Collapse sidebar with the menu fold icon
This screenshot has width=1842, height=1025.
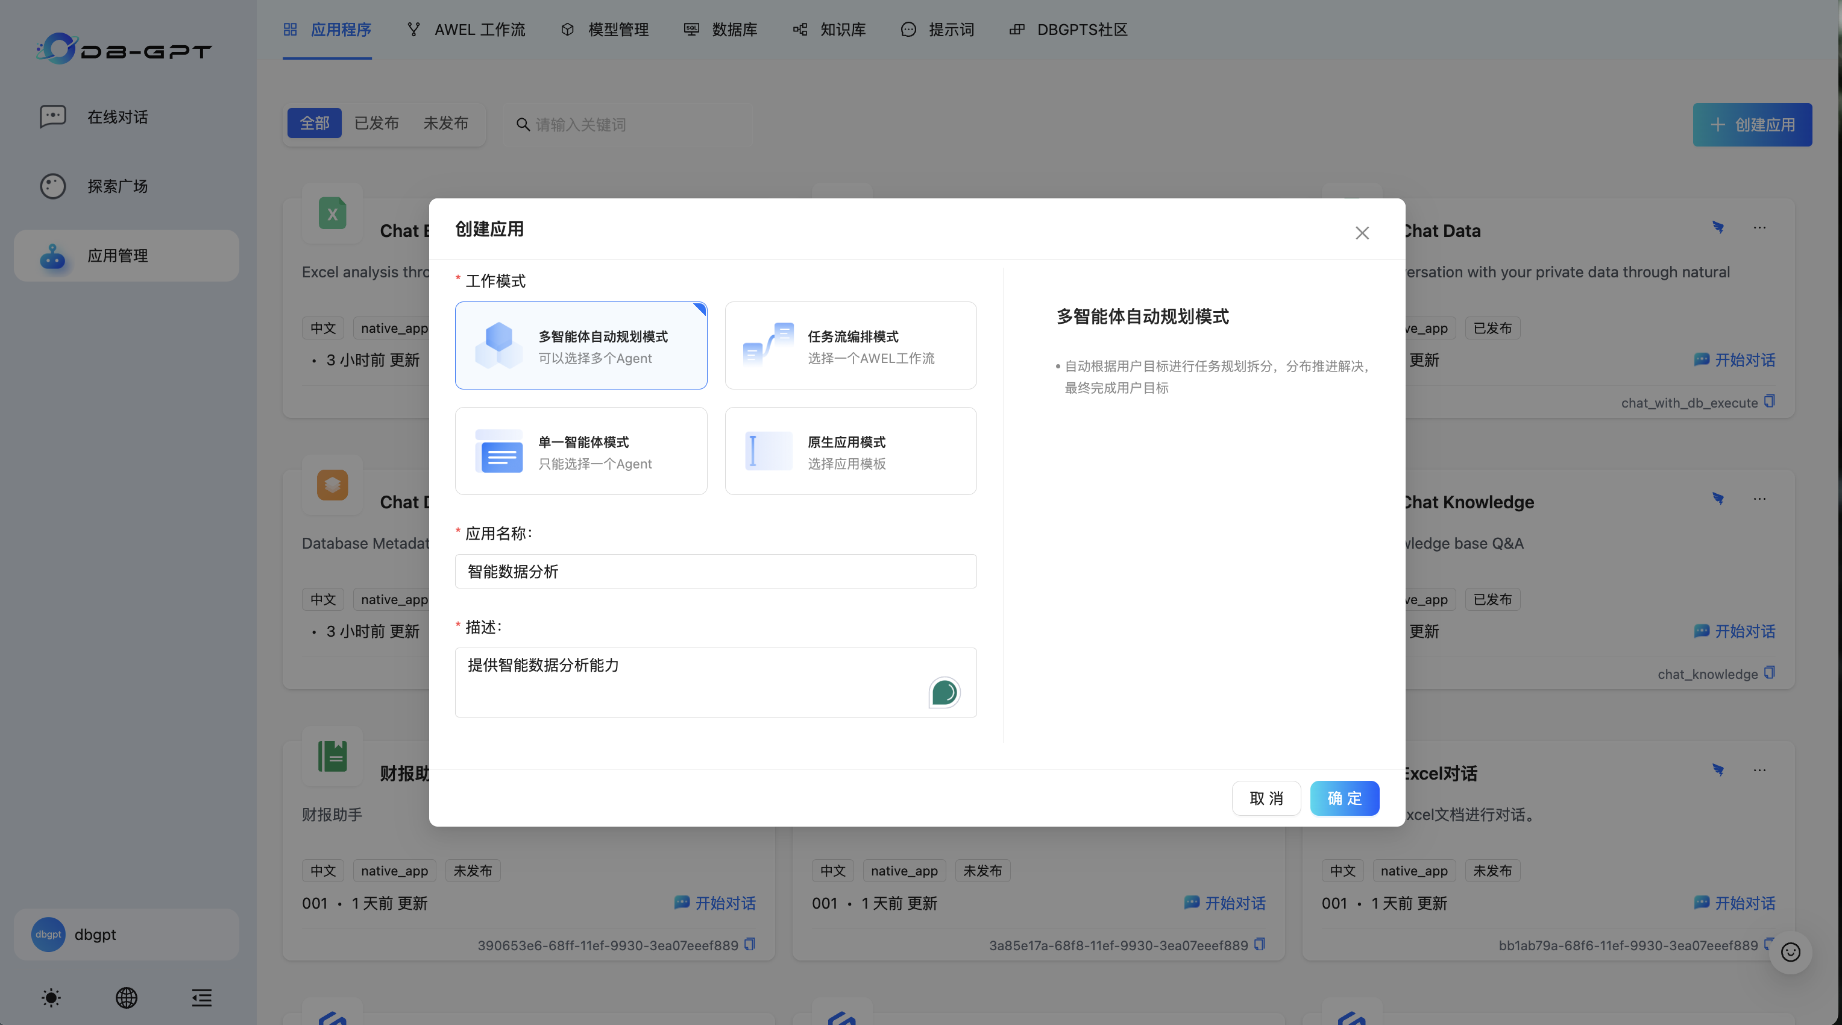202,997
